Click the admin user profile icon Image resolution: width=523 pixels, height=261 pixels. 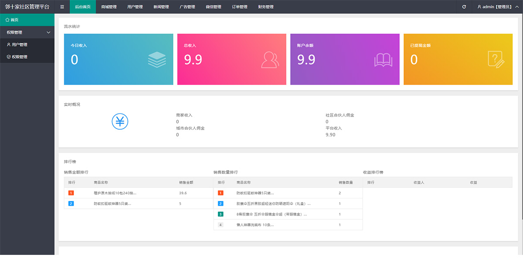click(479, 7)
